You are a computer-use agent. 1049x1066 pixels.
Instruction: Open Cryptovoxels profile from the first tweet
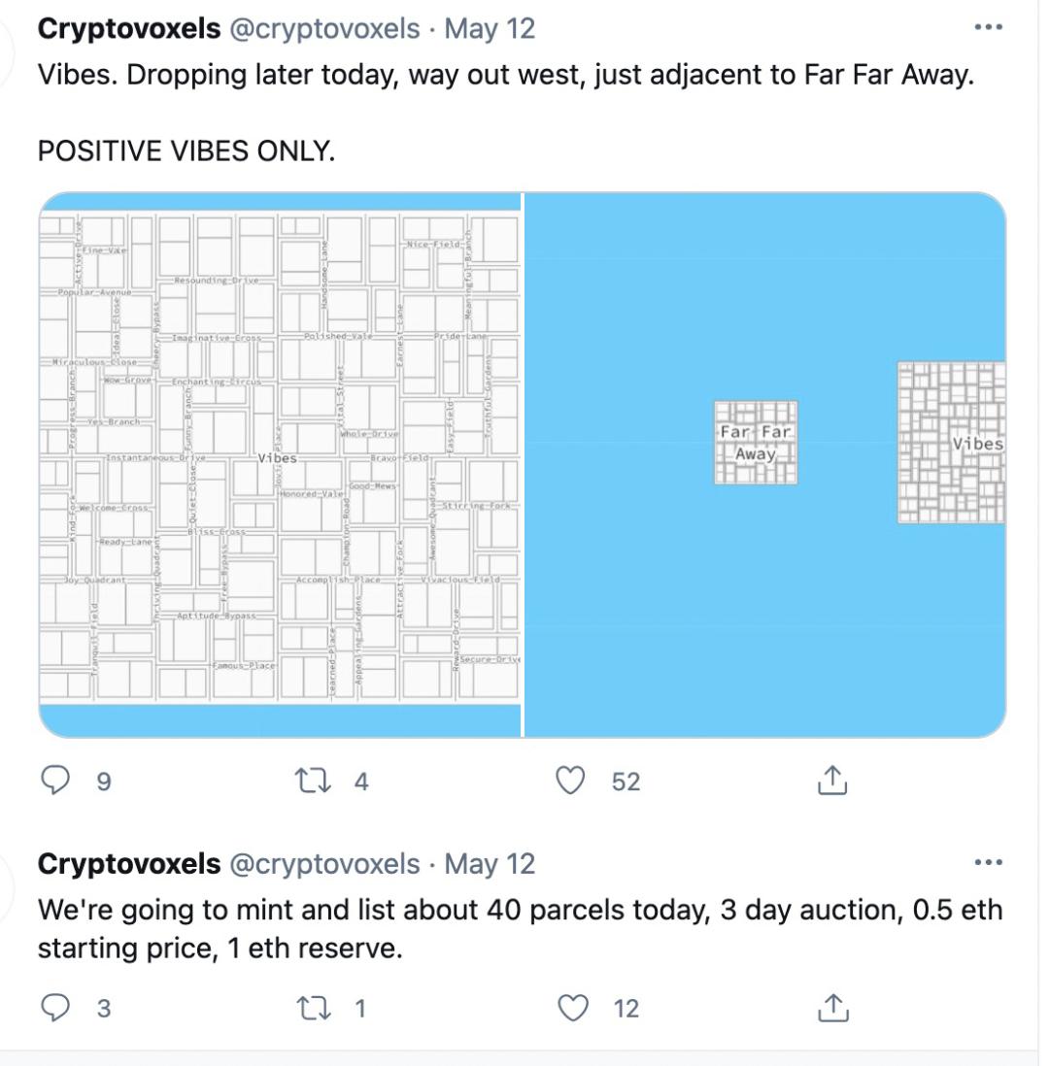coord(129,28)
